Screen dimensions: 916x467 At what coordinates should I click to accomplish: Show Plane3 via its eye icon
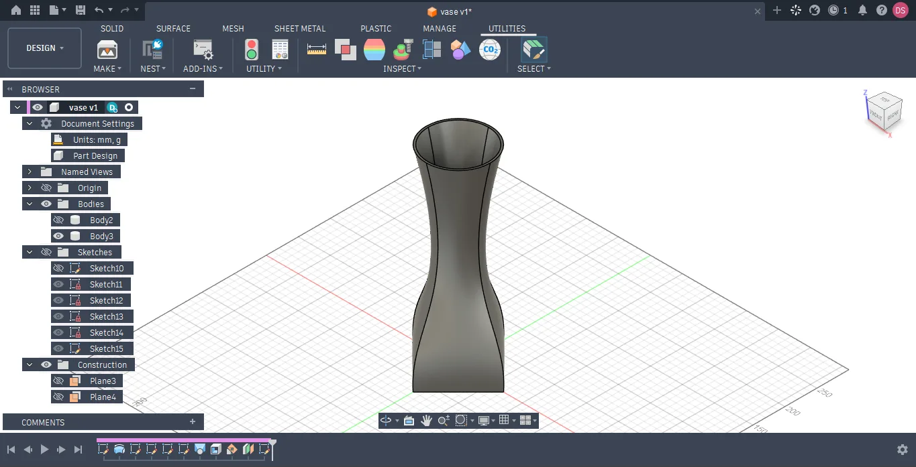pyautogui.click(x=58, y=381)
